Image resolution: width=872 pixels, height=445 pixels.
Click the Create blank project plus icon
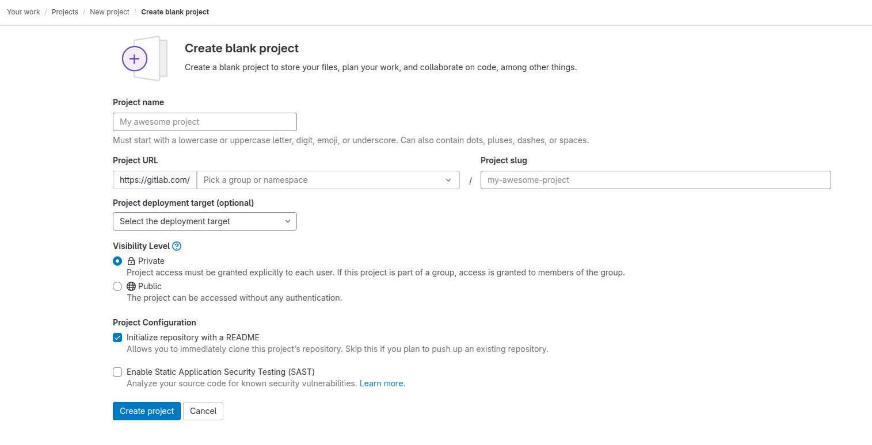tap(135, 59)
